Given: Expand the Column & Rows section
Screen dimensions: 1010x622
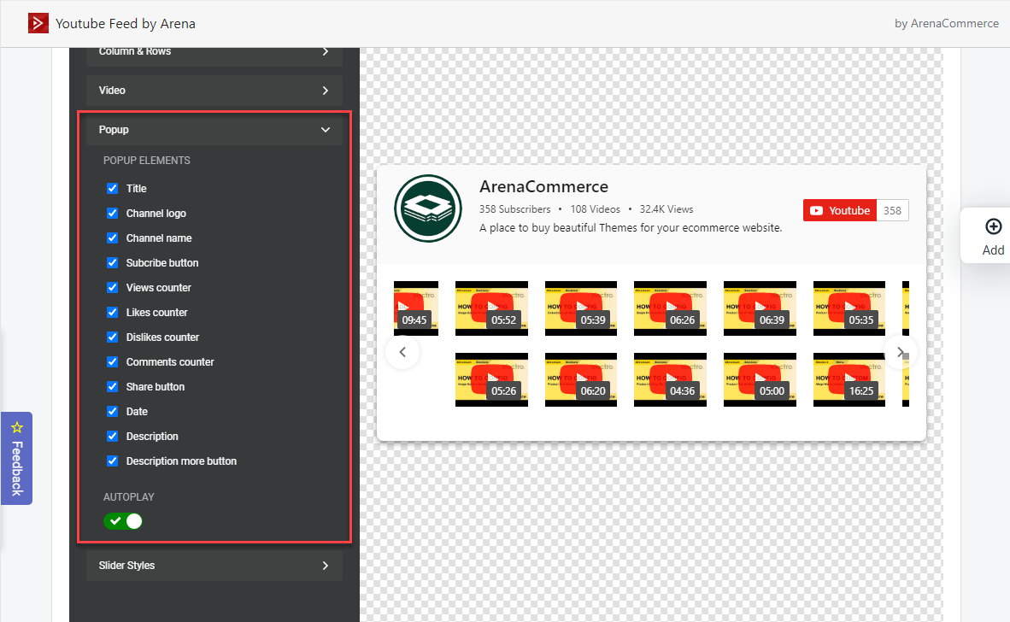Looking at the screenshot, I should coord(214,56).
